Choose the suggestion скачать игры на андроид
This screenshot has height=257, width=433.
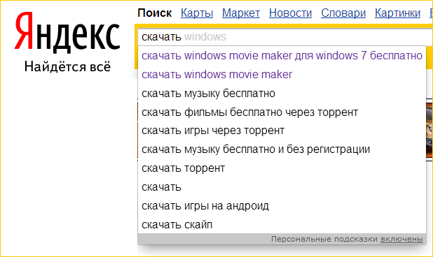pyautogui.click(x=282, y=205)
